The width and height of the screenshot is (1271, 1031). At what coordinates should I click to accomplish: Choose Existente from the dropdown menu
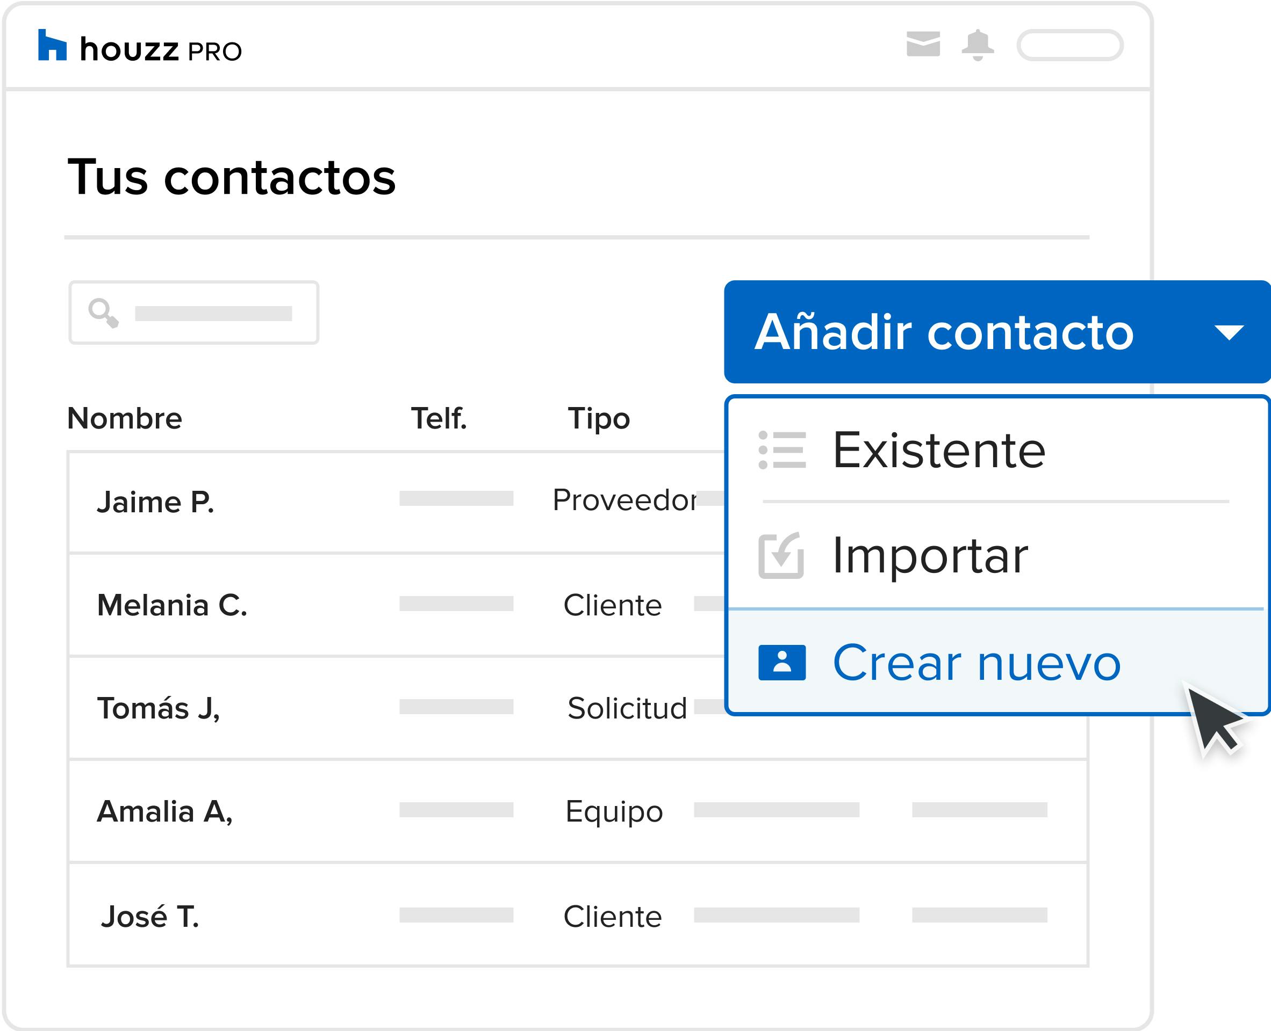click(997, 450)
